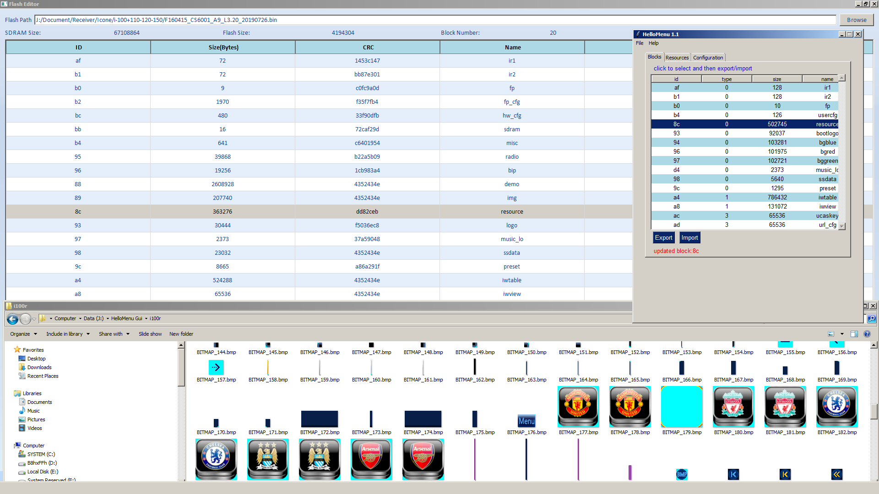Switch to the Resources tab
This screenshot has width=879, height=494.
(677, 58)
